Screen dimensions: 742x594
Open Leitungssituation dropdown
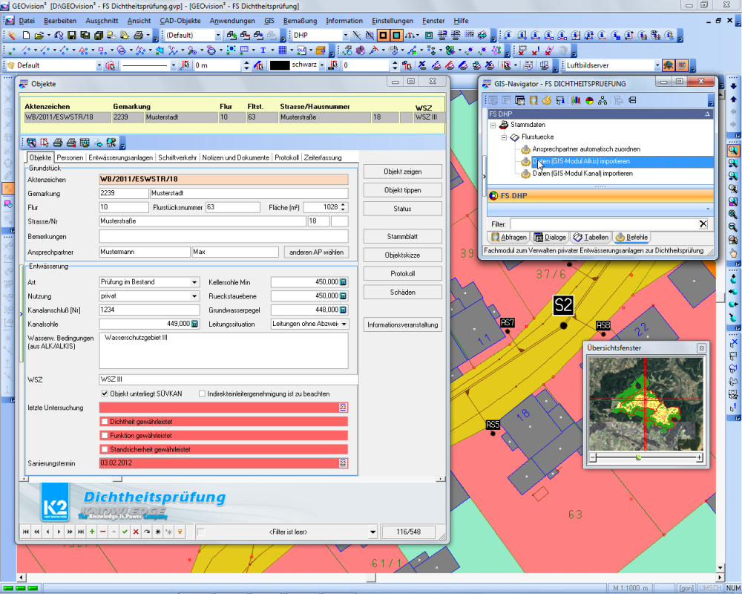pyautogui.click(x=344, y=324)
